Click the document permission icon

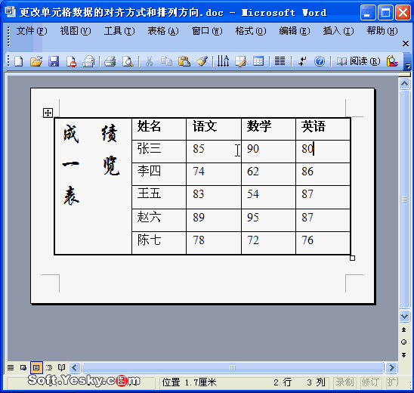tap(71, 61)
